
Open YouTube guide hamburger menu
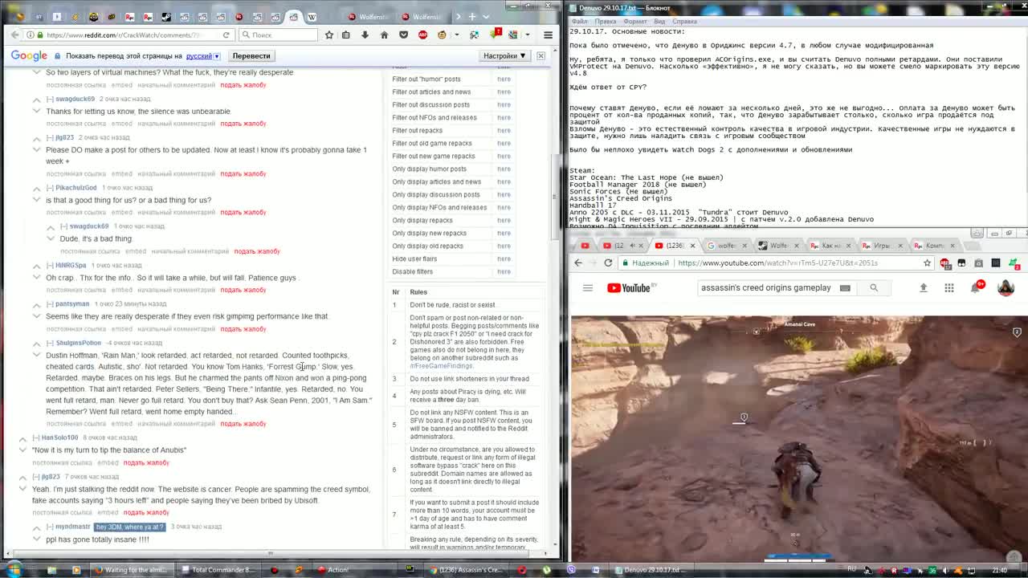pyautogui.click(x=588, y=287)
